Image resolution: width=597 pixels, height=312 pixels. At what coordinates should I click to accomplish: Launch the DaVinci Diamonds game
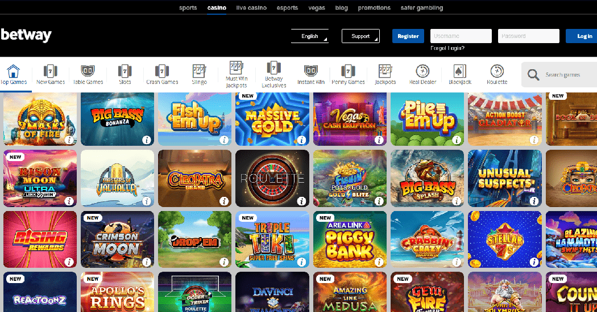point(272,292)
